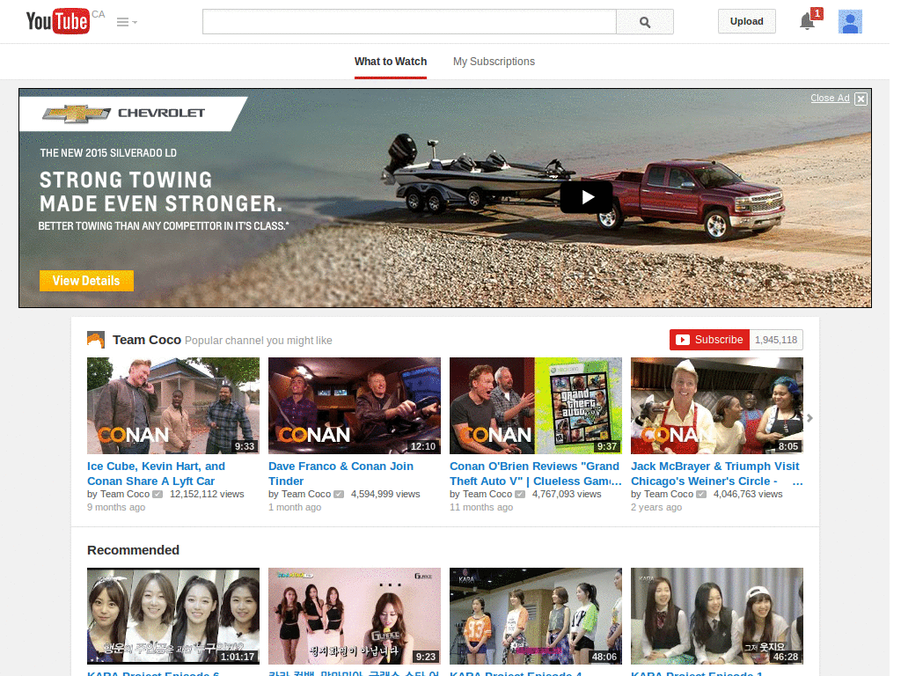Click the Close Ad link
The height and width of the screenshot is (676, 901).
830,98
